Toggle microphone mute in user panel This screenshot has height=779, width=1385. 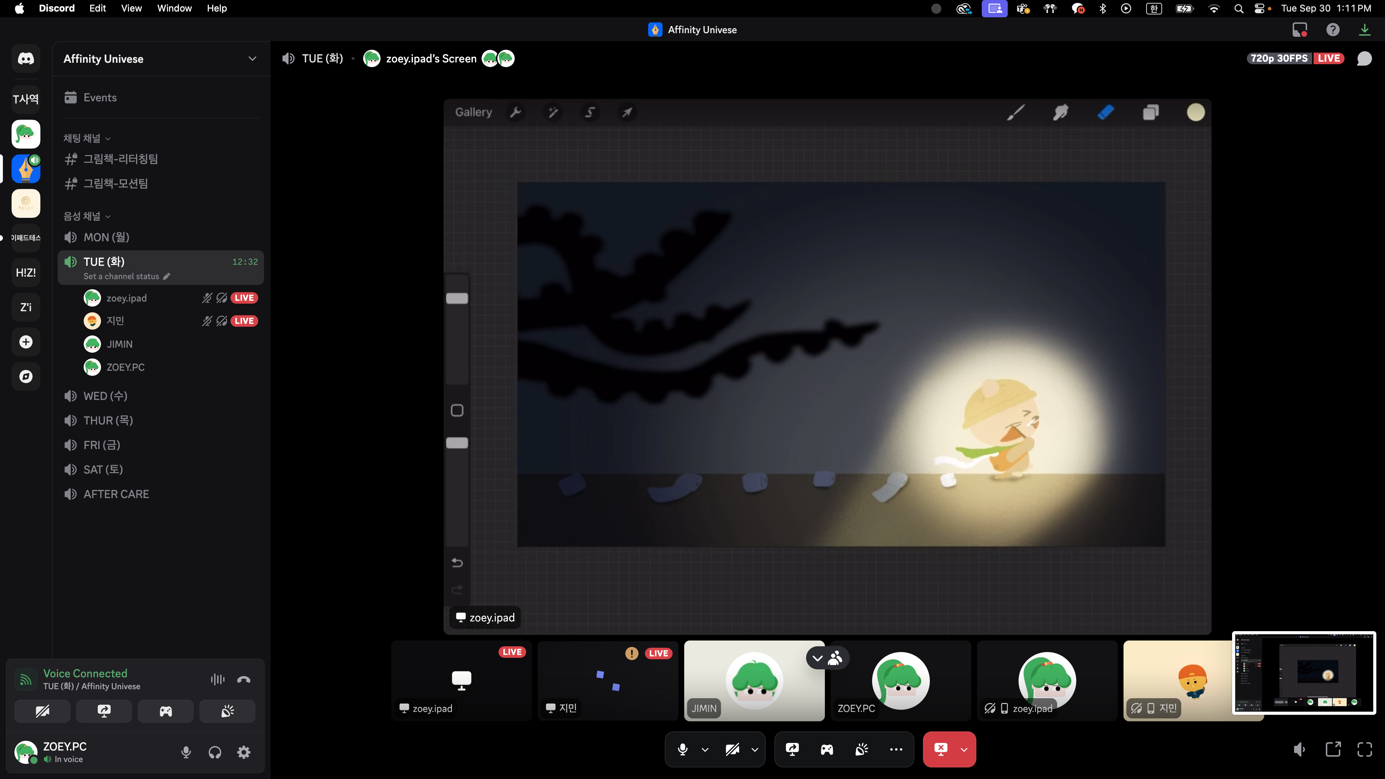186,752
